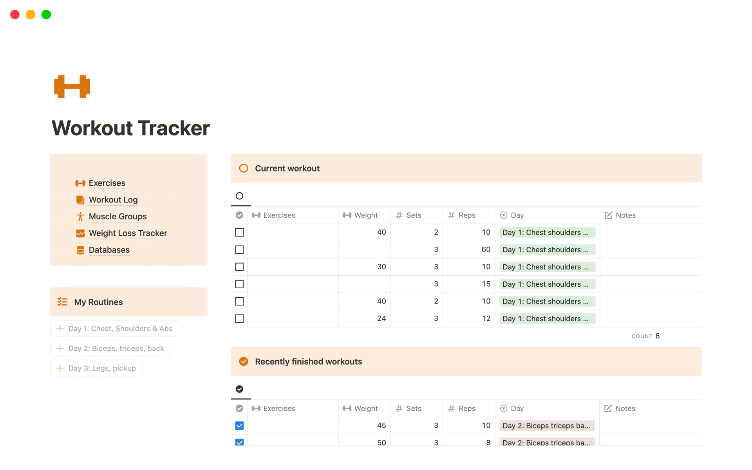Open the Workout Log page
This screenshot has height=470, width=752.
pyautogui.click(x=113, y=200)
